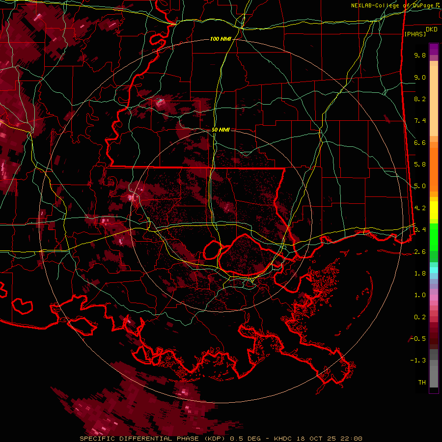Click the 100 NMI range ring label
The width and height of the screenshot is (442, 442).
point(221,39)
